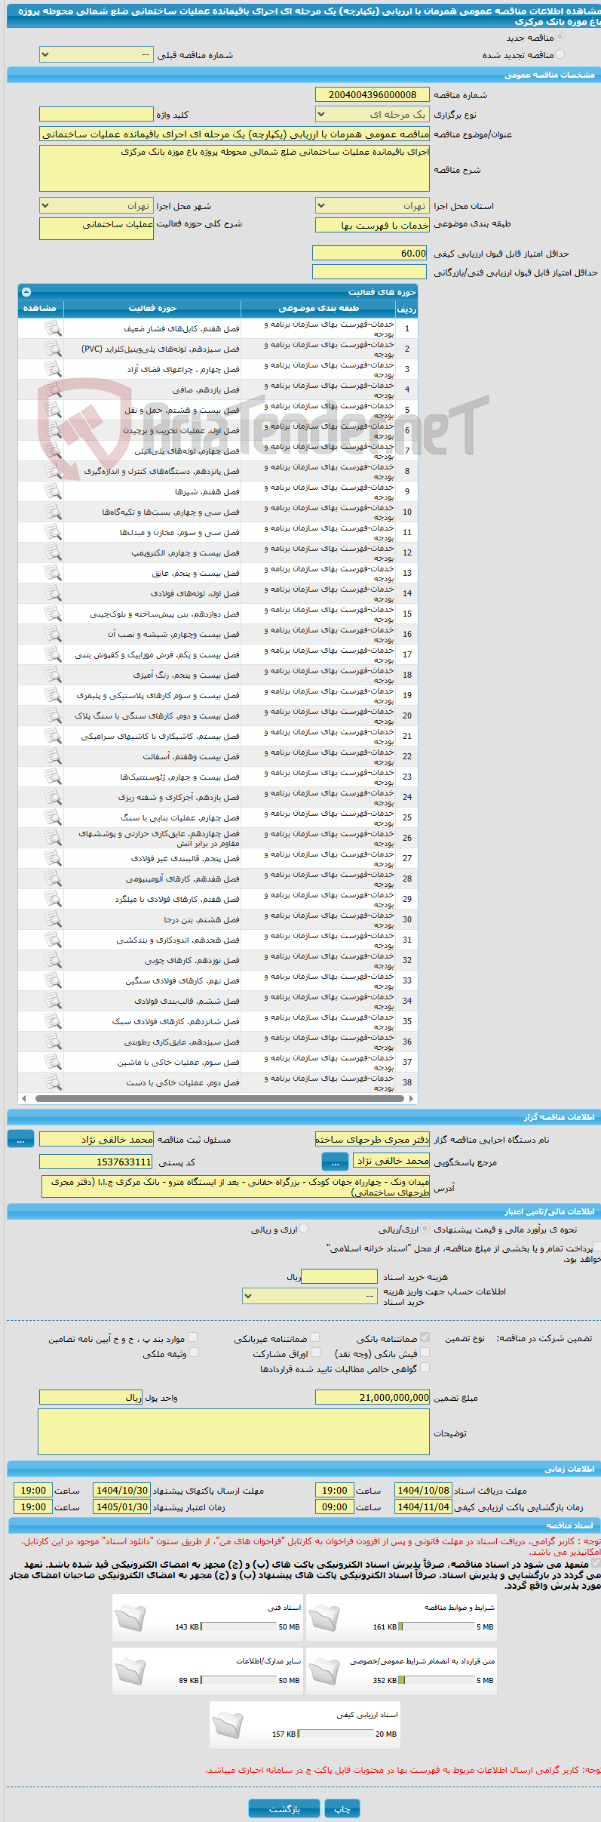This screenshot has width=601, height=1822.
Task: Click view icon for row 30 بتن درجا
Action: (53, 919)
